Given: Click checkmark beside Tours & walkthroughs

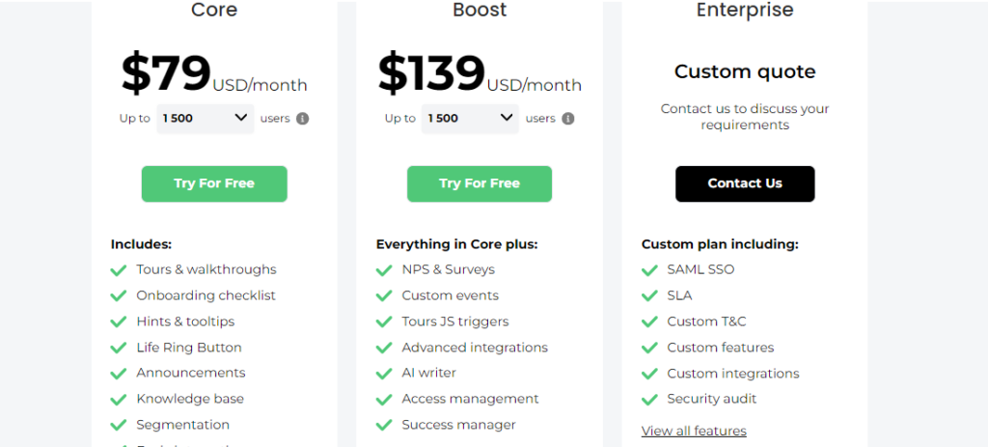Looking at the screenshot, I should click(119, 270).
